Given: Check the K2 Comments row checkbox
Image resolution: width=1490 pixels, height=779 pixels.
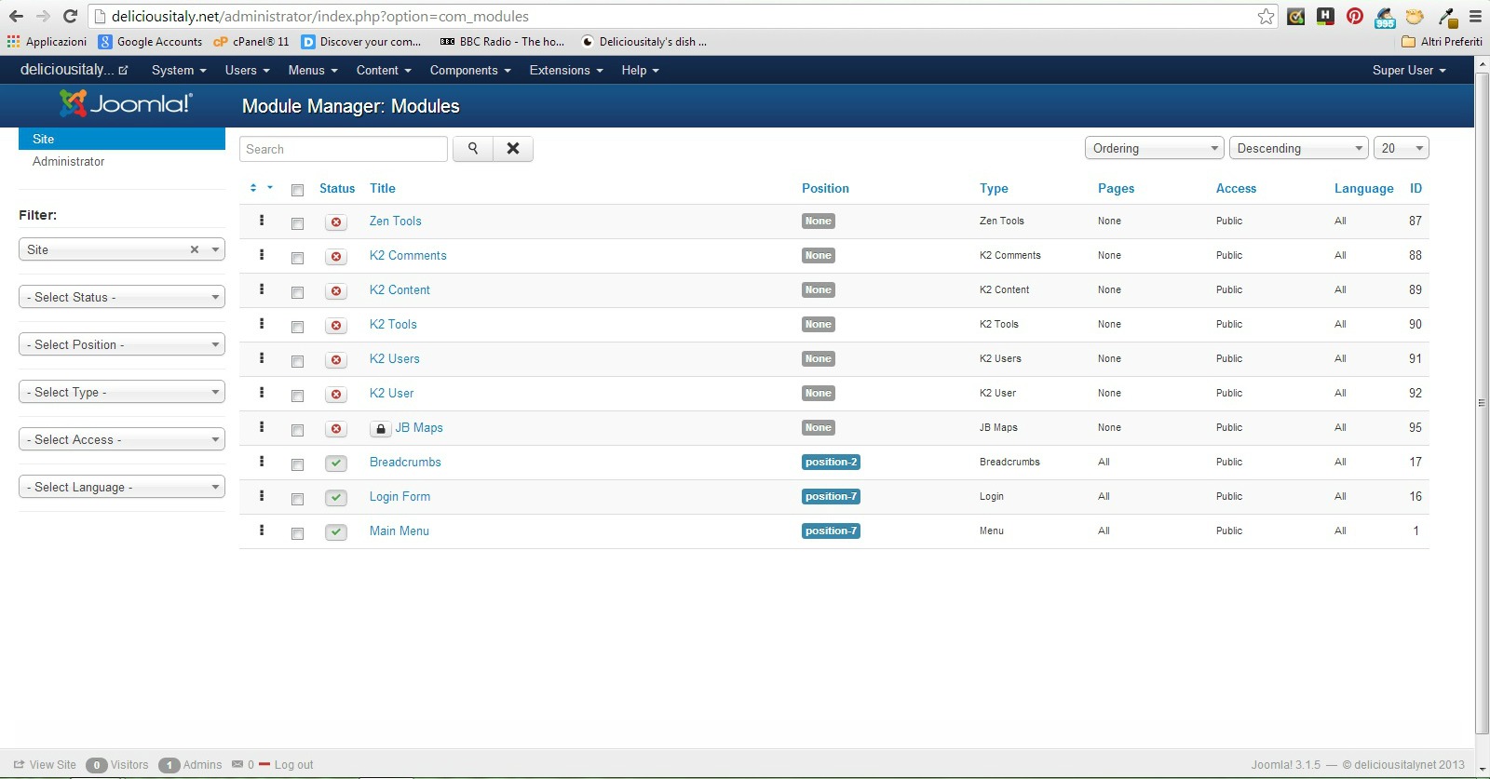Looking at the screenshot, I should click(298, 258).
